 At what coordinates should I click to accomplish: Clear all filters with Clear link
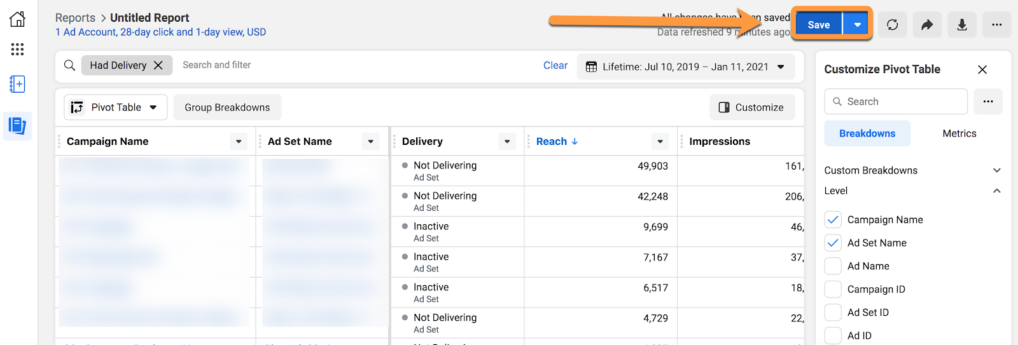click(x=555, y=65)
